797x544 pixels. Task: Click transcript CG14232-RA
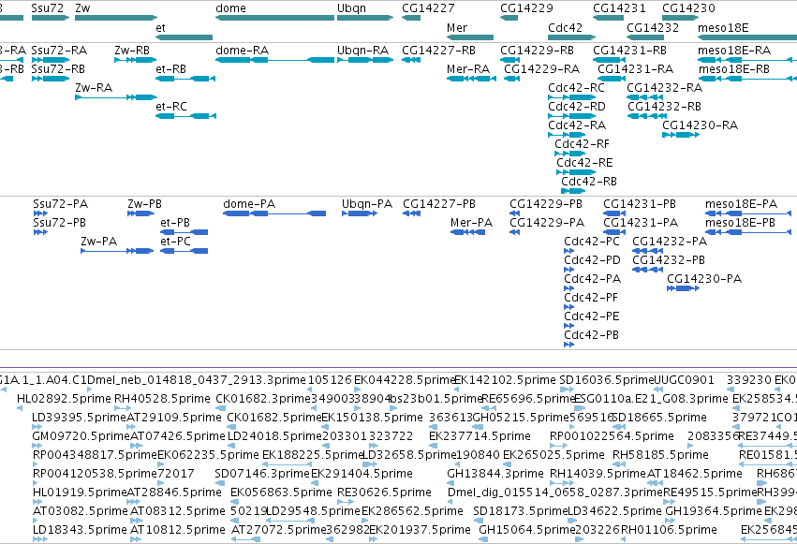(x=645, y=97)
